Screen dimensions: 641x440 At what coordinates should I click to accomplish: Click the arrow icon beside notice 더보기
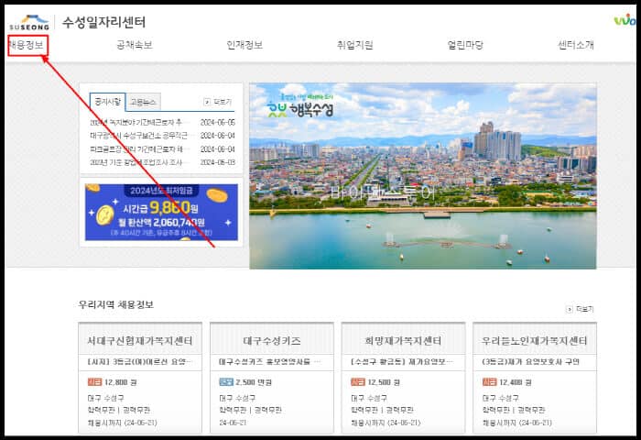(x=207, y=102)
